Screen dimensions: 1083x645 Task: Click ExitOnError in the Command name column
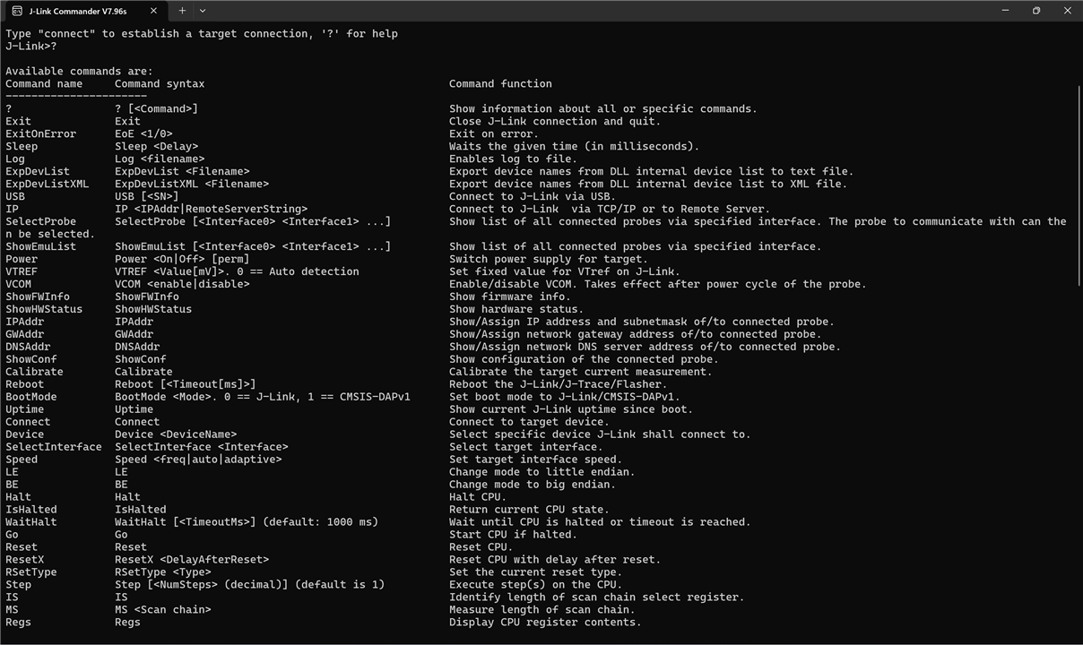[x=40, y=134]
